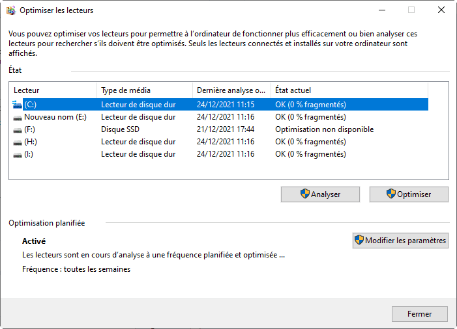The width and height of the screenshot is (457, 329).
Task: Click Fréquence : toutes les semaines text
Action: [x=76, y=269]
